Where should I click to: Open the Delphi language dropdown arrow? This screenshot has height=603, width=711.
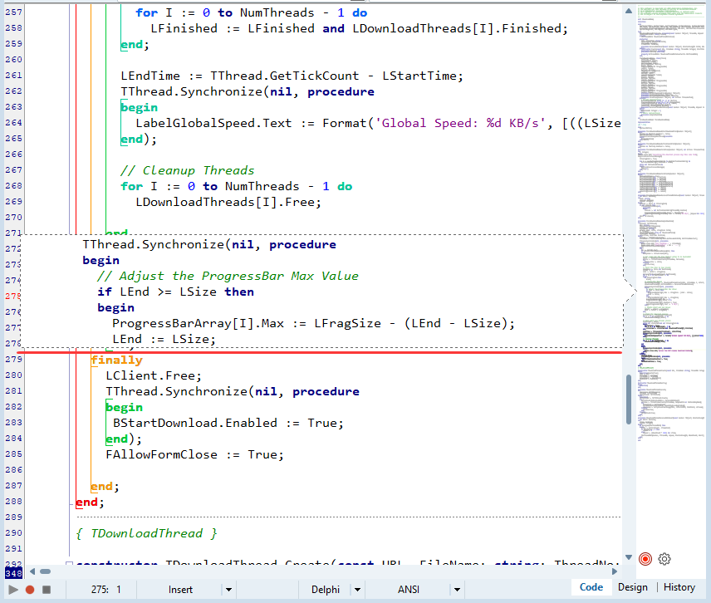coord(357,590)
